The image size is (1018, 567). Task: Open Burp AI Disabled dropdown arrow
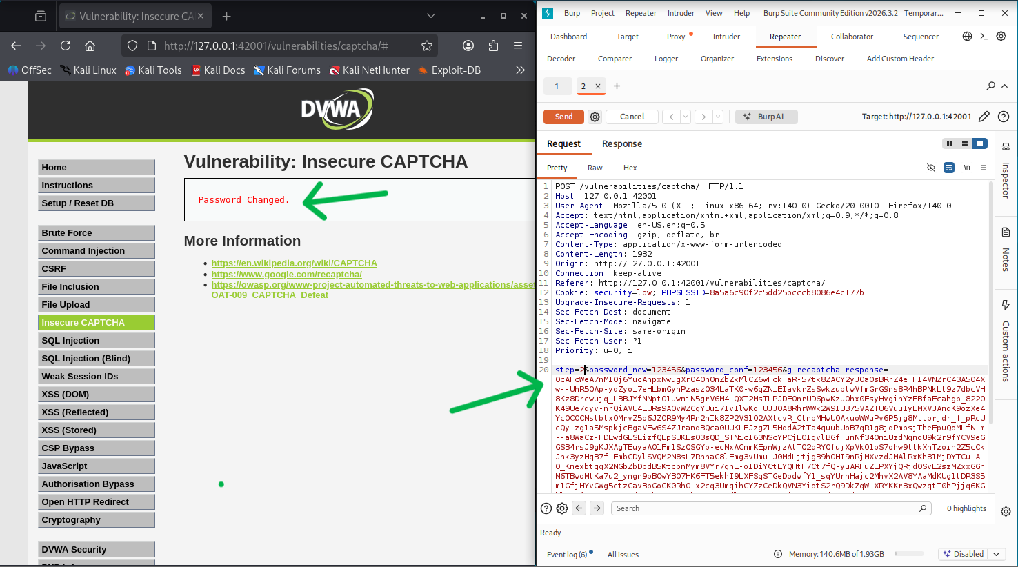click(x=996, y=554)
